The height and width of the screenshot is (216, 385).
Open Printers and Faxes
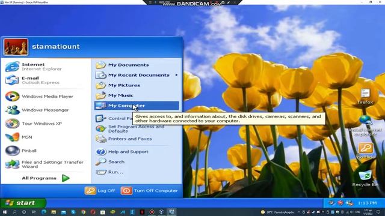pyautogui.click(x=124, y=139)
